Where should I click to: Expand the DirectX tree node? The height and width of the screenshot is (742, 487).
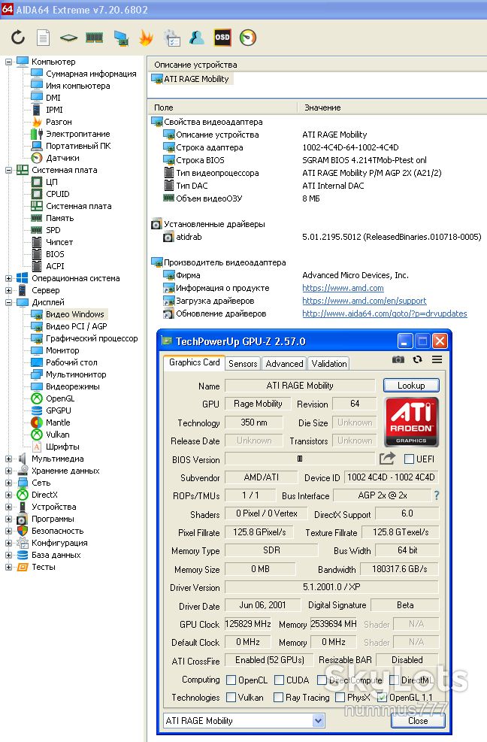pos(8,495)
